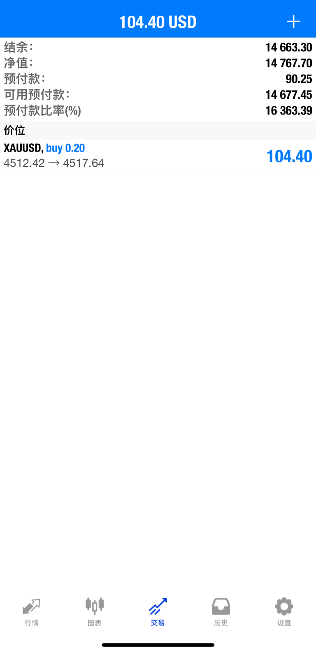Open the 图表 candlestick chart icon
Viewport: 316px width, 653px height.
tap(95, 606)
